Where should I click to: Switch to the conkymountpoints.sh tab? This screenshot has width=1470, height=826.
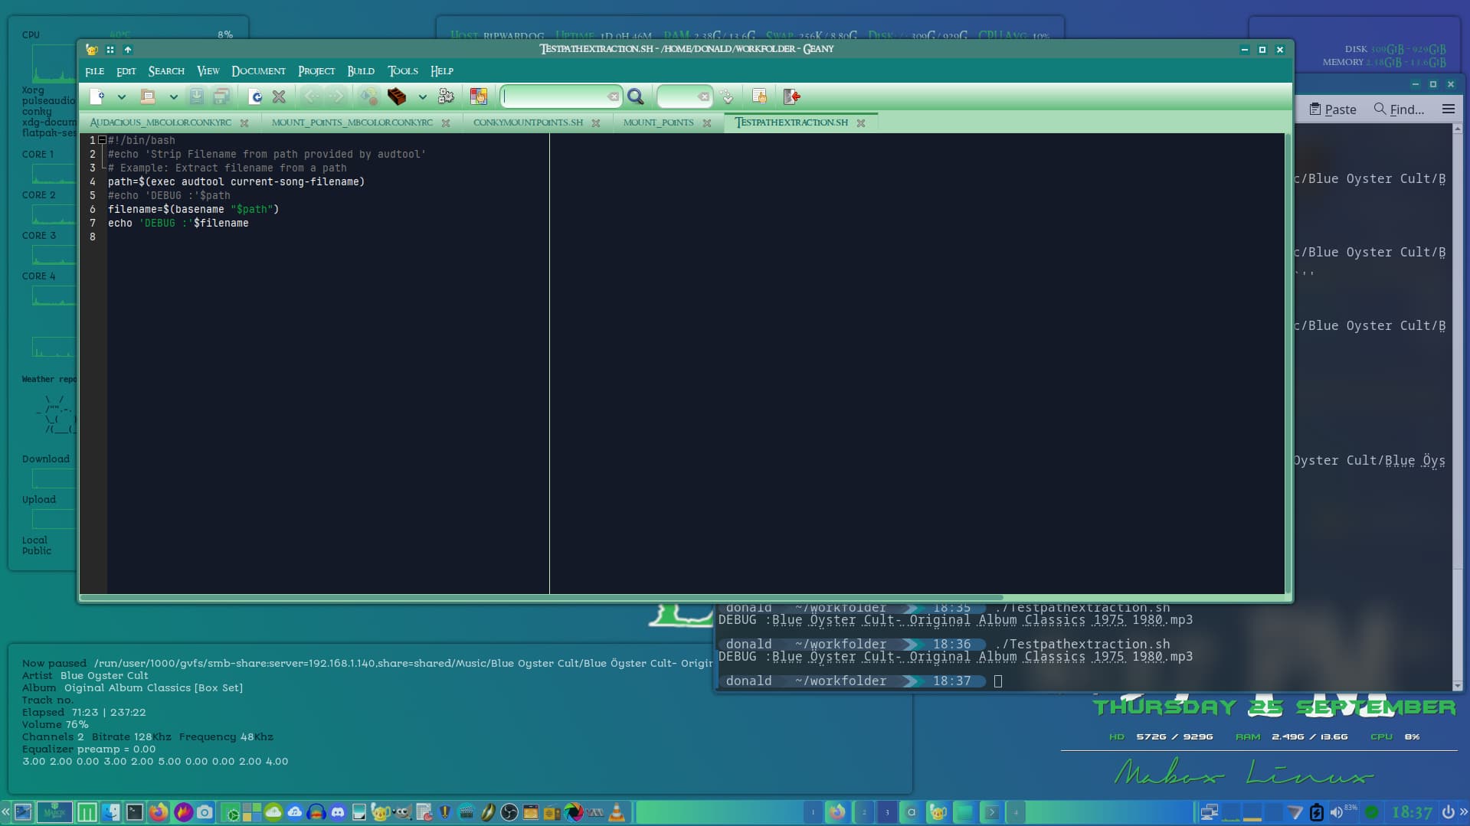point(528,122)
